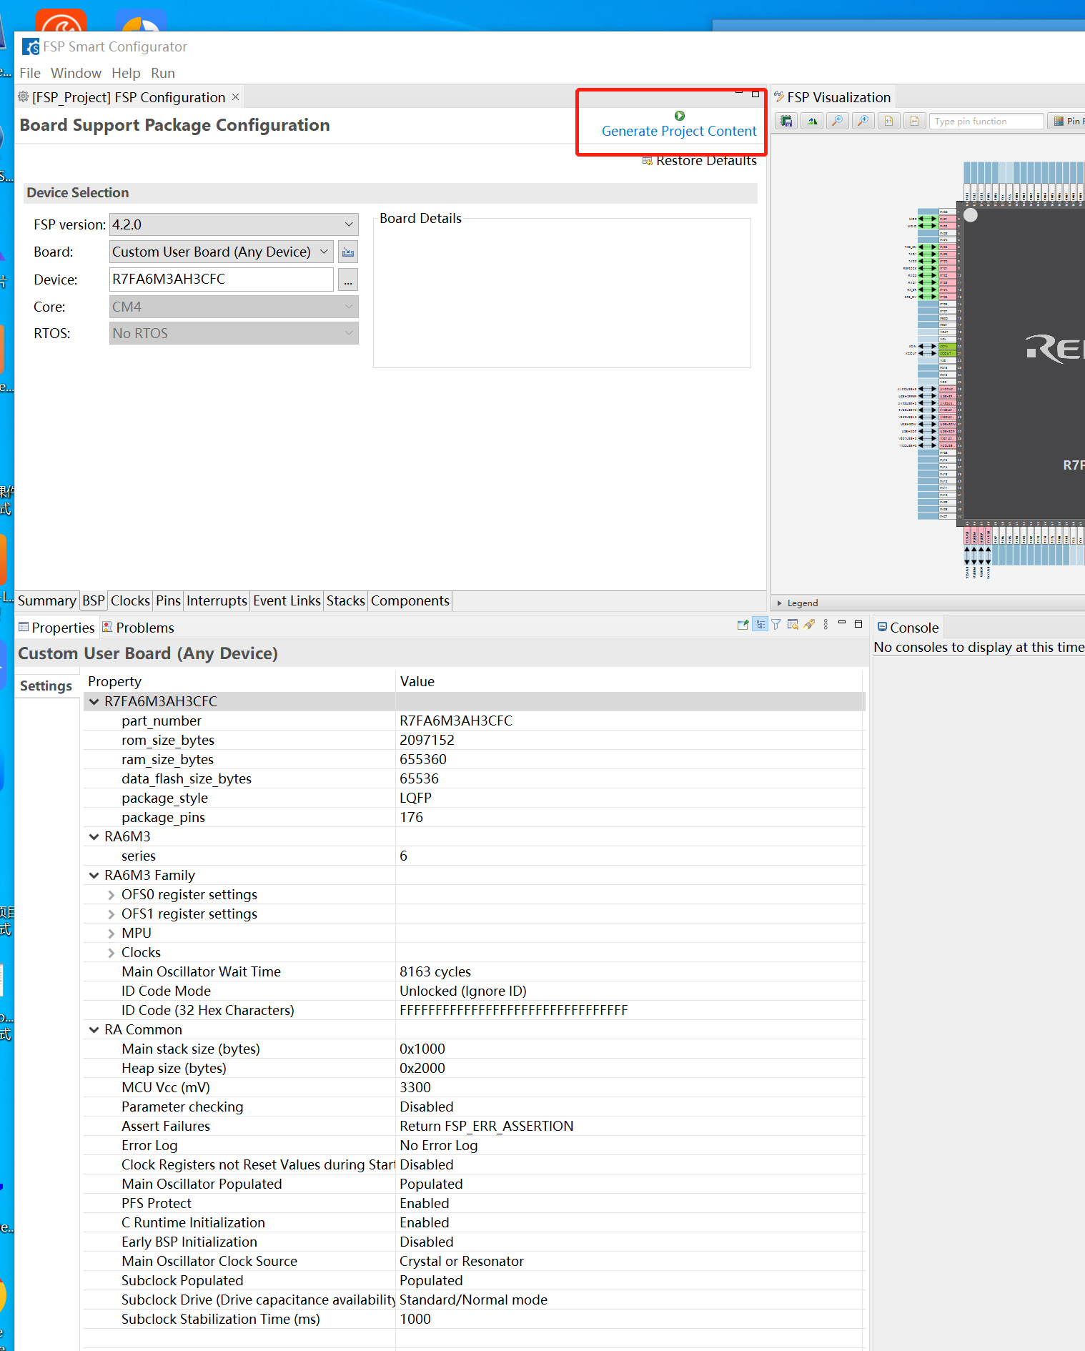Click the ID Code Mode value Unlocked
The height and width of the screenshot is (1351, 1085).
463,991
